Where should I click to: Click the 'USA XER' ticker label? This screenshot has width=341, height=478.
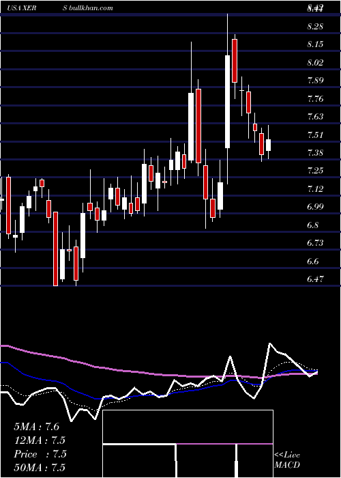[22, 8]
